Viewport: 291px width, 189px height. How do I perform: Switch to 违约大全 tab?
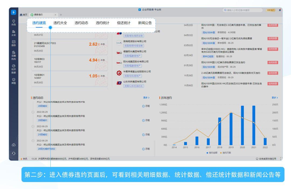60,23
